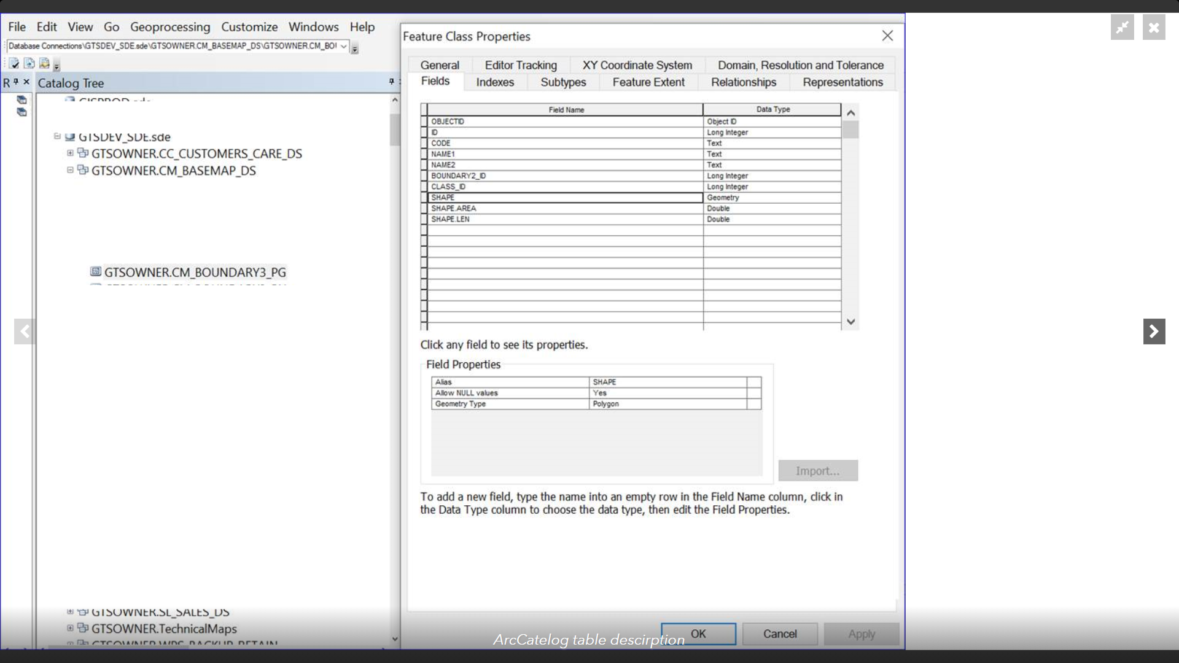Expand GTSOWNER.CC_CUSTOMERS_CARE_DS dataset
1179x663 pixels.
[x=70, y=153]
